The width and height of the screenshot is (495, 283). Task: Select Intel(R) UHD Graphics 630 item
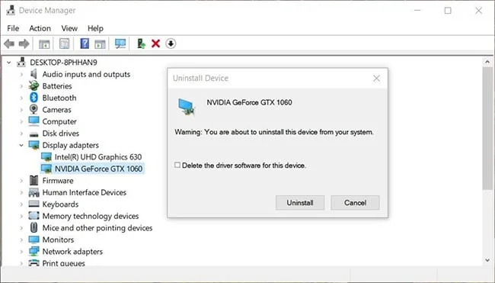tap(98, 157)
